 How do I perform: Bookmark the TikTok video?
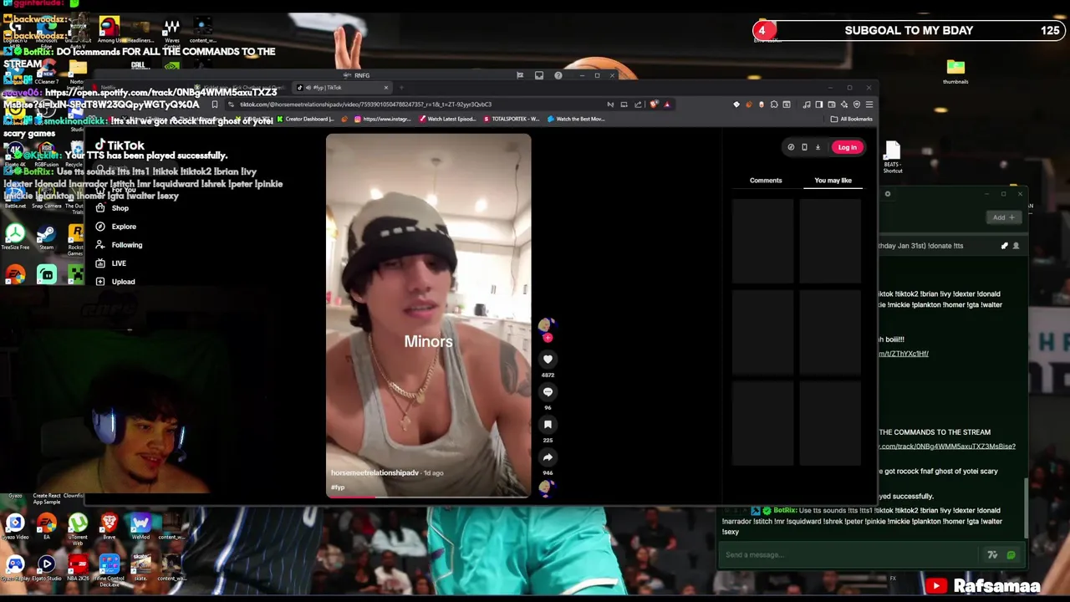[x=548, y=425]
